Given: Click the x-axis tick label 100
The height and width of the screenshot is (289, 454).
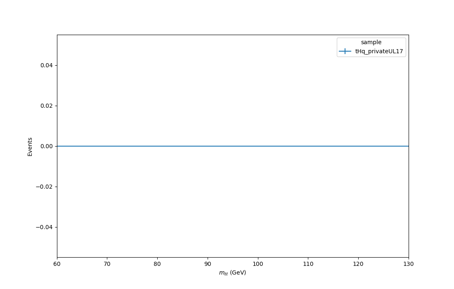Looking at the screenshot, I should click(x=258, y=264).
